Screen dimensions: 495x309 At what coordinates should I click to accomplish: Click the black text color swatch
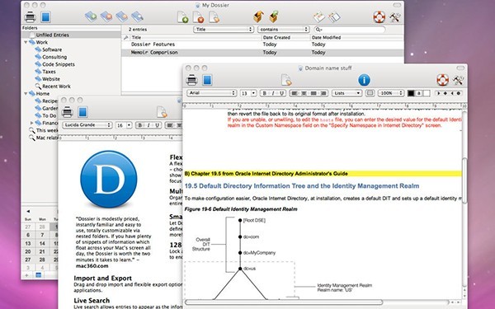click(x=411, y=93)
